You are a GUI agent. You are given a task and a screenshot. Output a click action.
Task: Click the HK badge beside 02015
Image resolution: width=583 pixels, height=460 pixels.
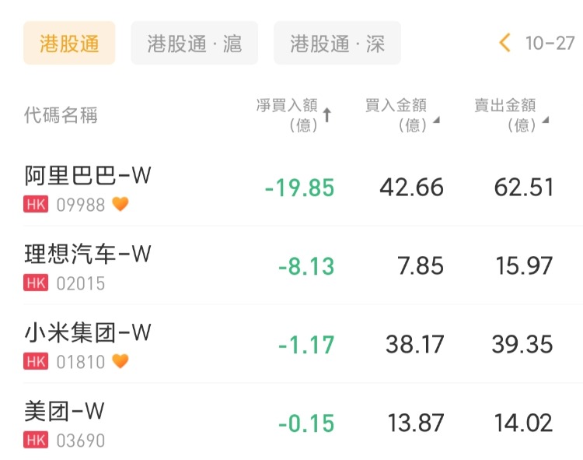pos(36,283)
